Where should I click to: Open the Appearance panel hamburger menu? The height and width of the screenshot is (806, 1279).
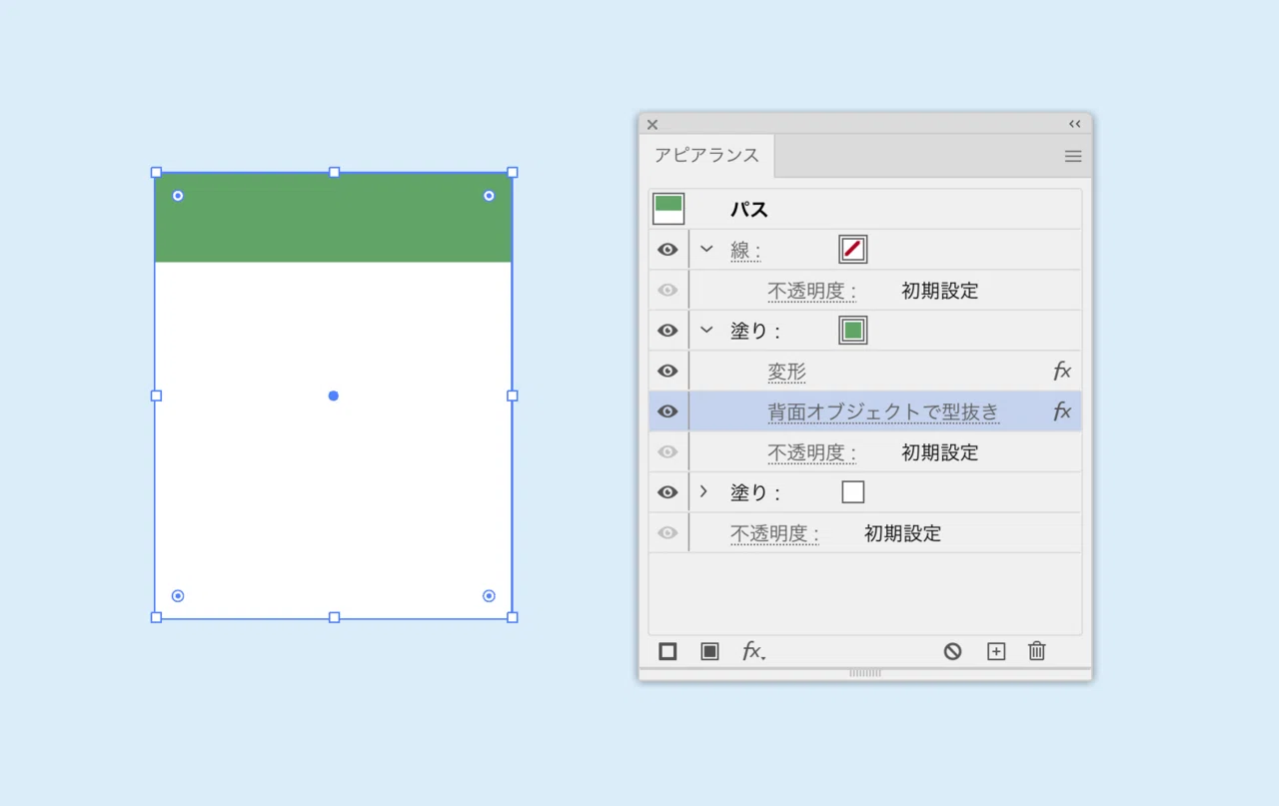coord(1073,156)
